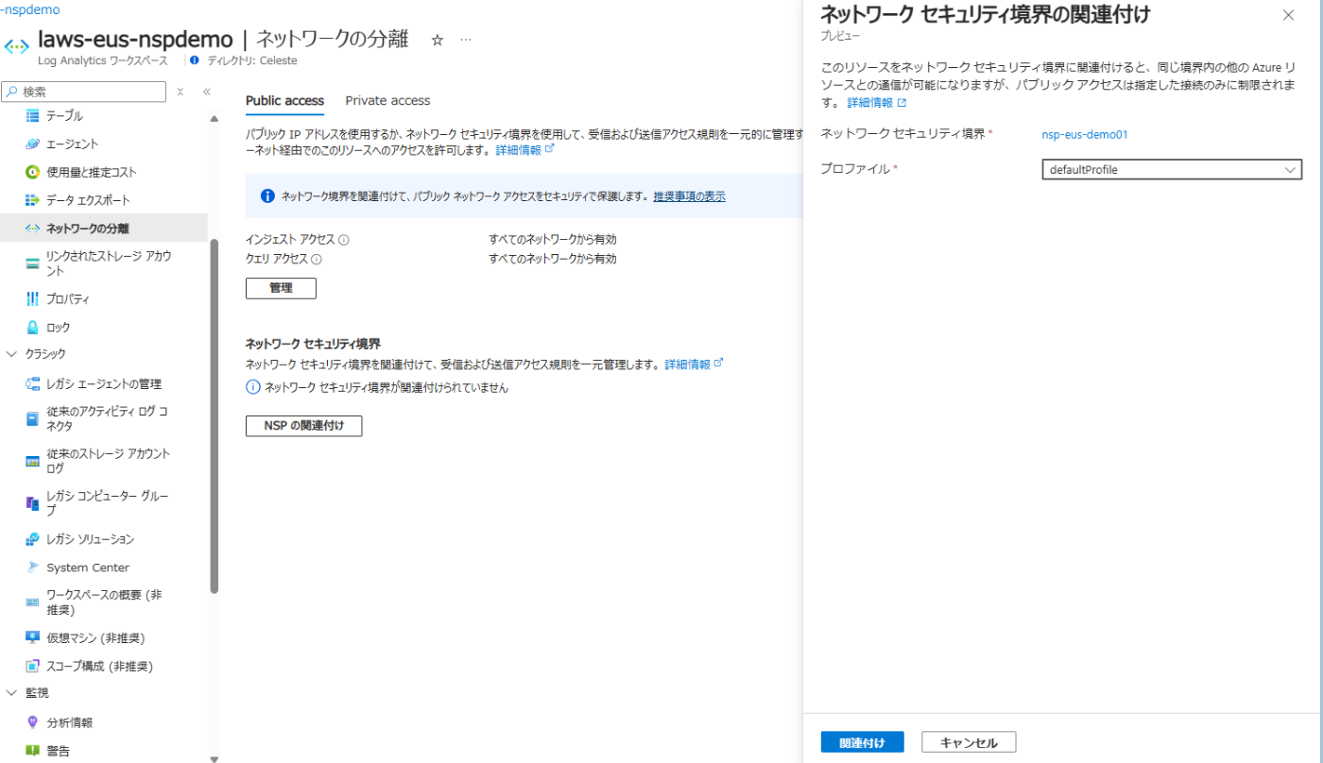The height and width of the screenshot is (763, 1323).
Task: Click ネットワーク セキュリティ境界が関連付けられていません message
Action: coord(387,387)
